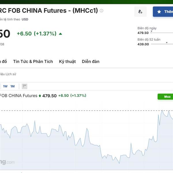Click the info icon beside MHCc1 title
Screen dimensions: 173x173
click(101, 11)
